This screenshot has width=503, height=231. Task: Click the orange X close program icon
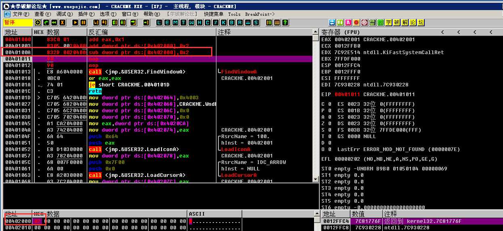pyautogui.click(x=62, y=23)
